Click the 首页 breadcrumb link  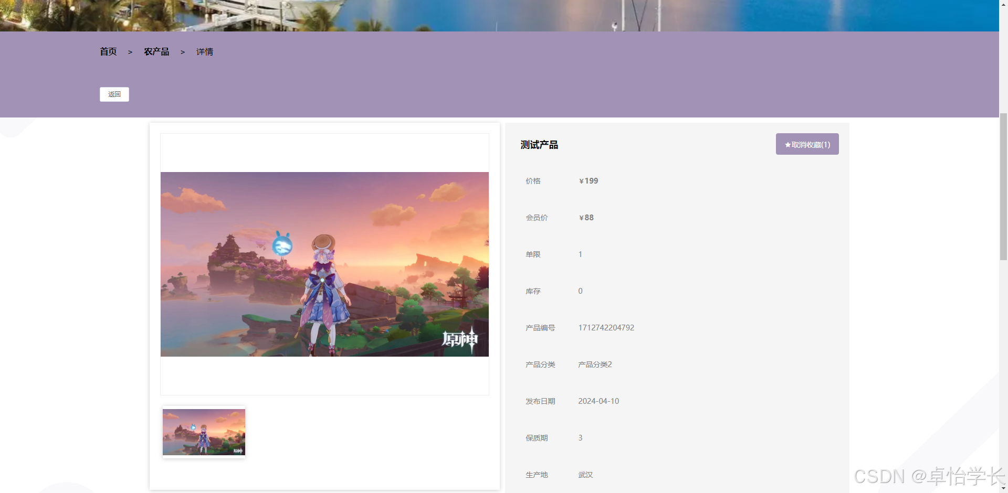108,51
